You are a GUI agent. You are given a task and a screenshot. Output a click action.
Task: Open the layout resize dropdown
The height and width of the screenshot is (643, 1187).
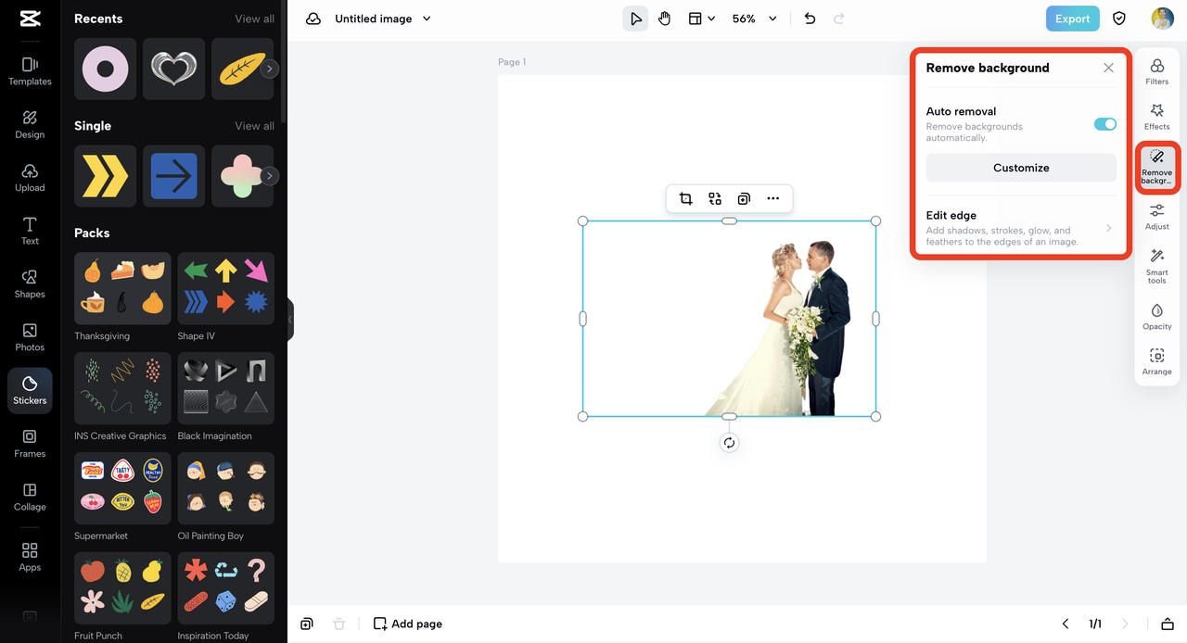pyautogui.click(x=702, y=19)
